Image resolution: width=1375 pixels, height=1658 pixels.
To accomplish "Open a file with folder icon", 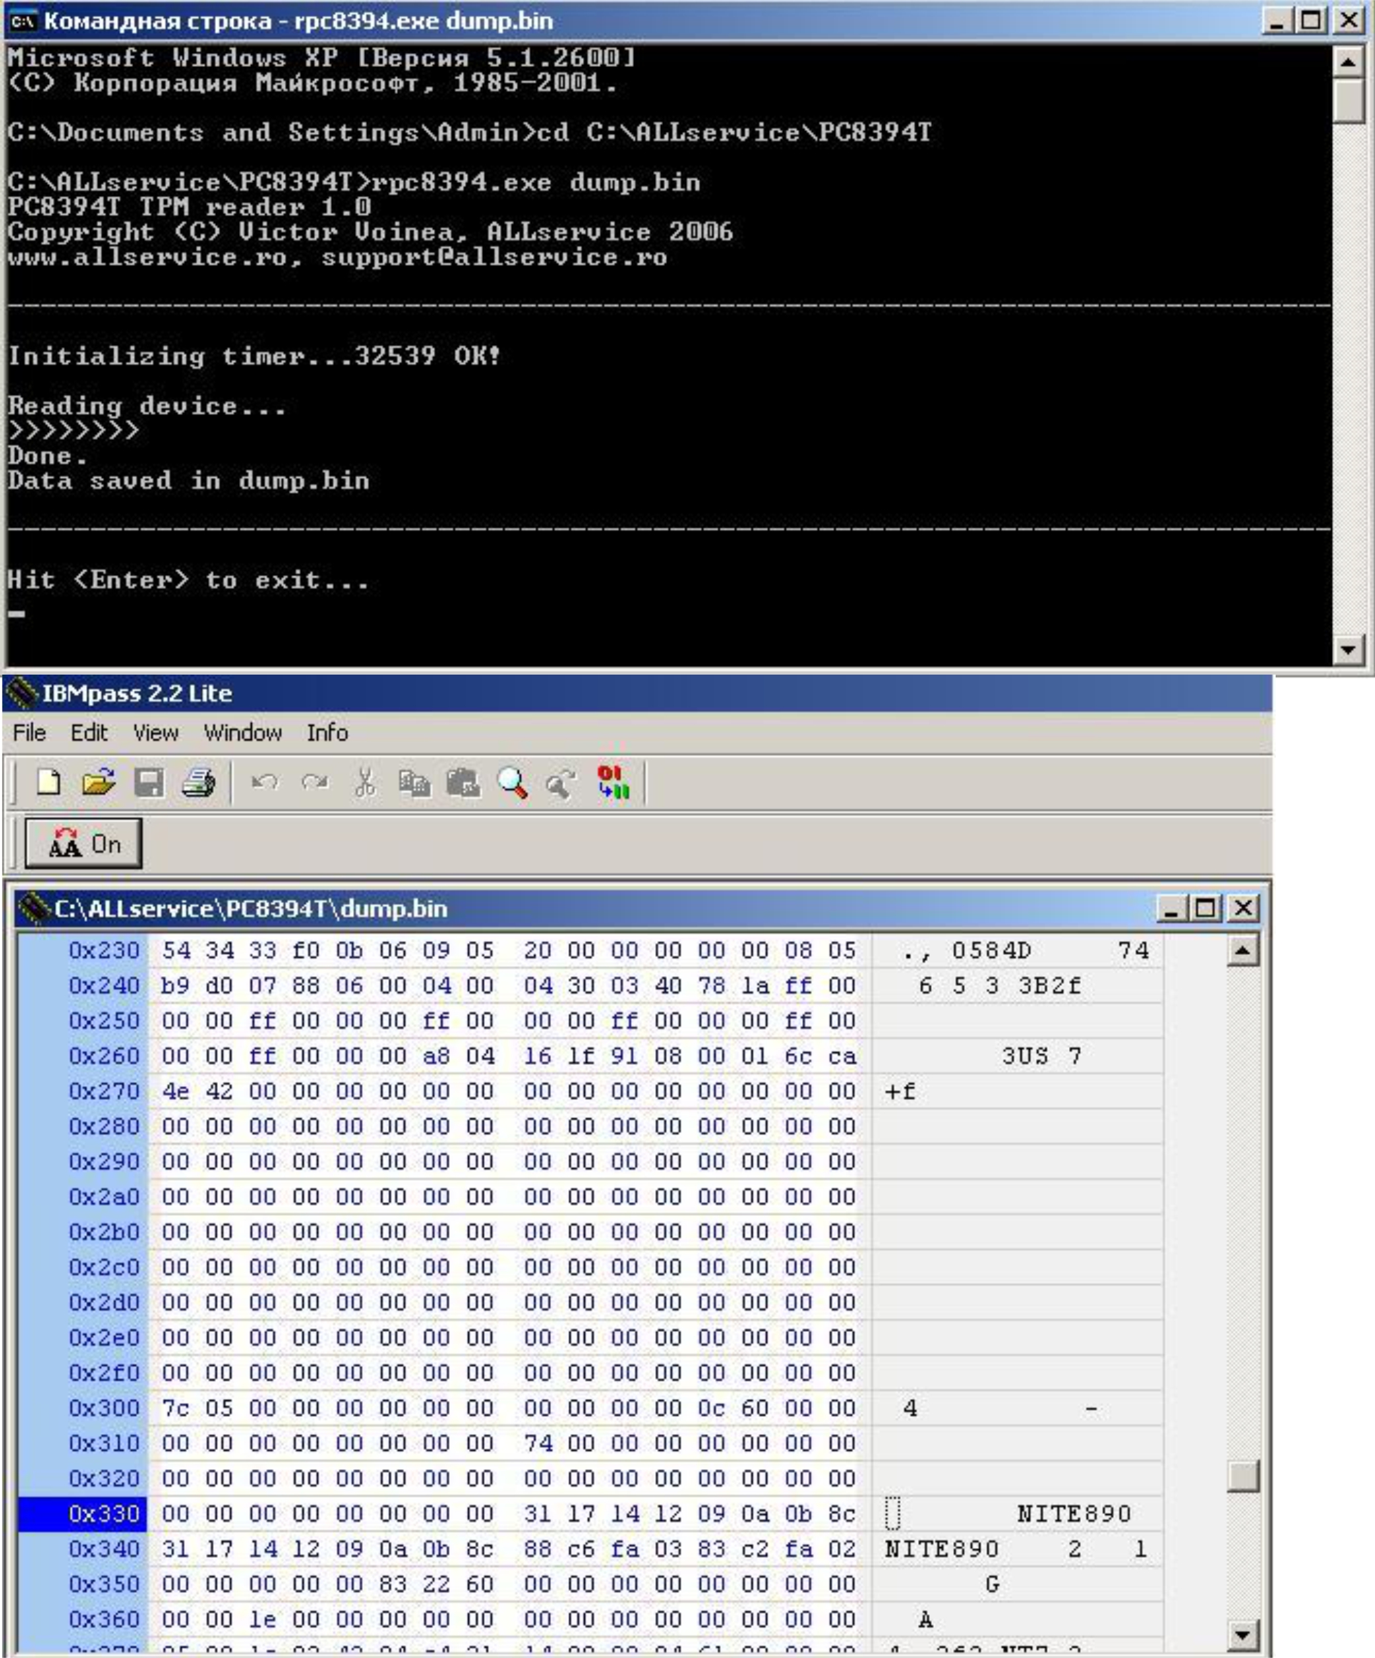I will click(x=99, y=783).
